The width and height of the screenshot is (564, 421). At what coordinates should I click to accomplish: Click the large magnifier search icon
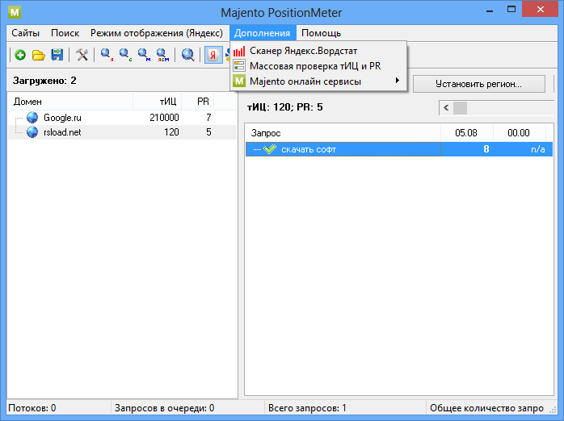tap(187, 55)
